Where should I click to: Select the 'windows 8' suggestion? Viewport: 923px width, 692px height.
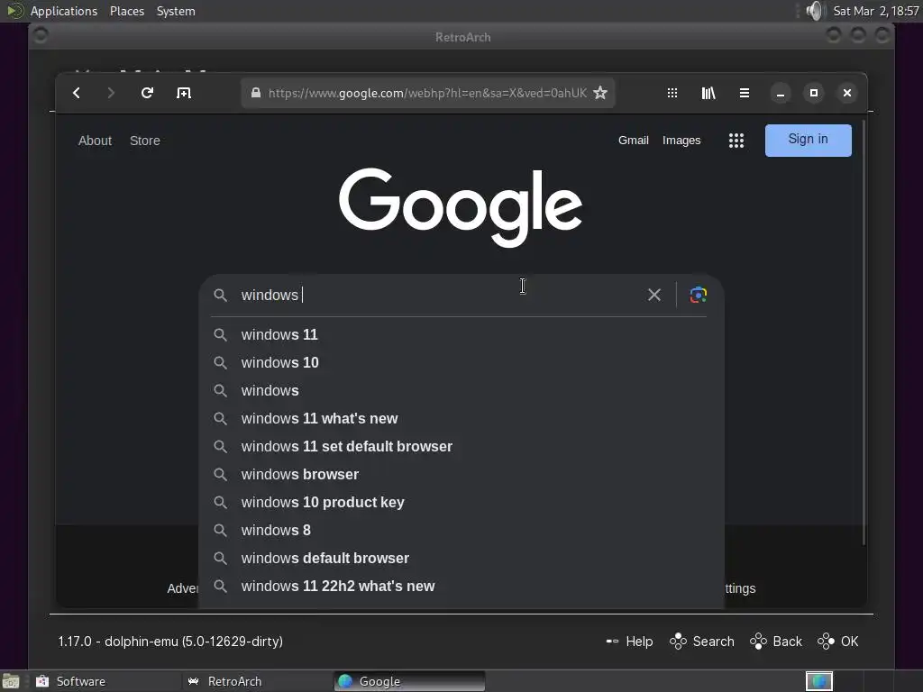[461, 530]
